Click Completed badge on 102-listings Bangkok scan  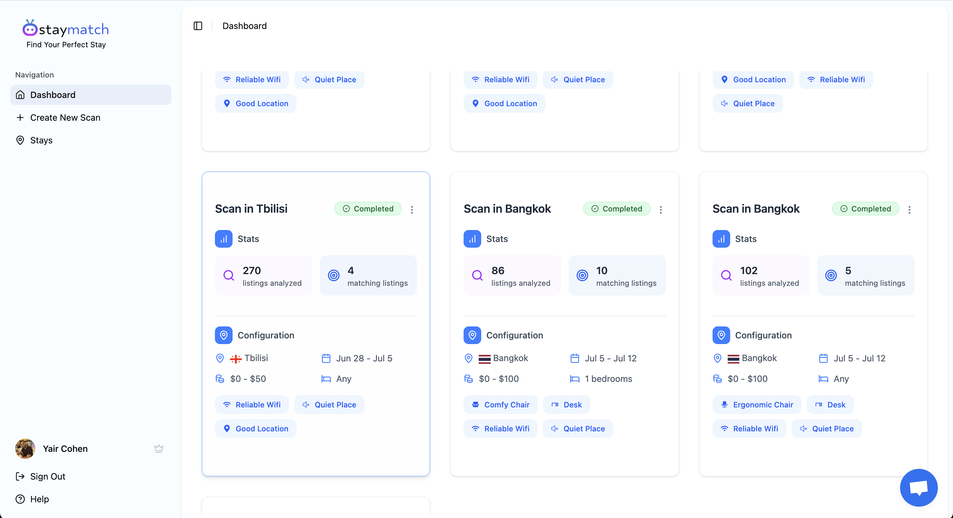coord(865,209)
